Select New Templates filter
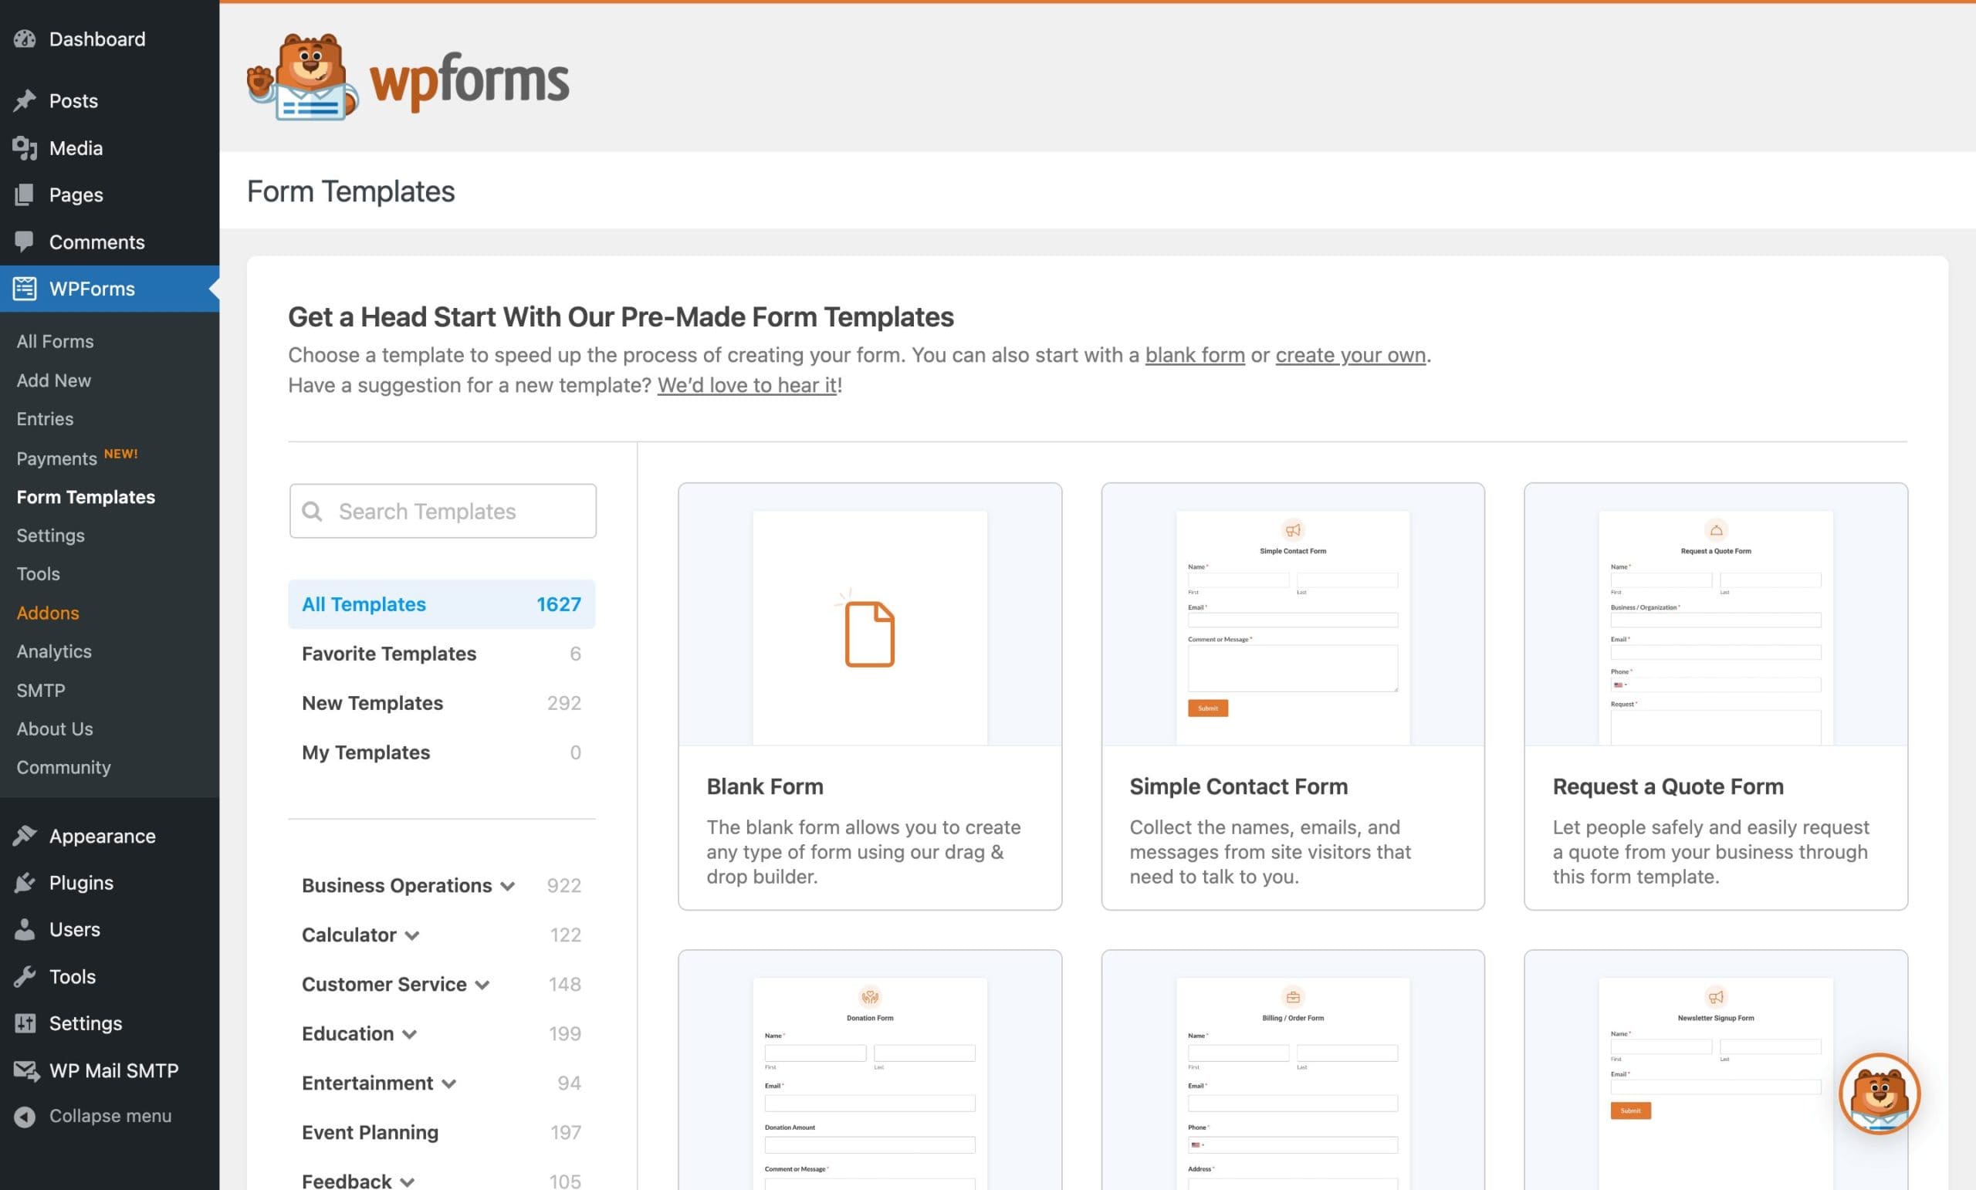This screenshot has width=1976, height=1190. pyautogui.click(x=441, y=702)
